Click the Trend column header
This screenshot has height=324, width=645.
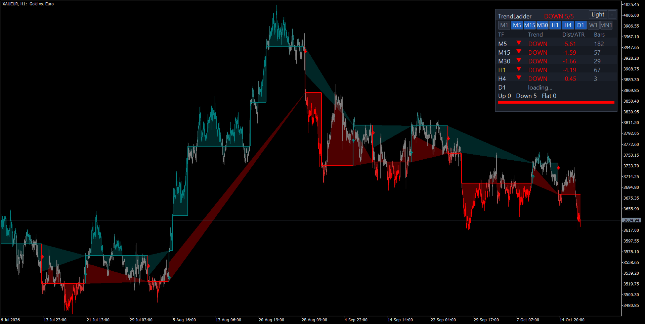(535, 35)
